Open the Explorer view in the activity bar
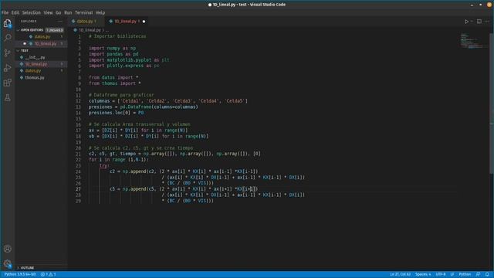 click(x=7, y=24)
